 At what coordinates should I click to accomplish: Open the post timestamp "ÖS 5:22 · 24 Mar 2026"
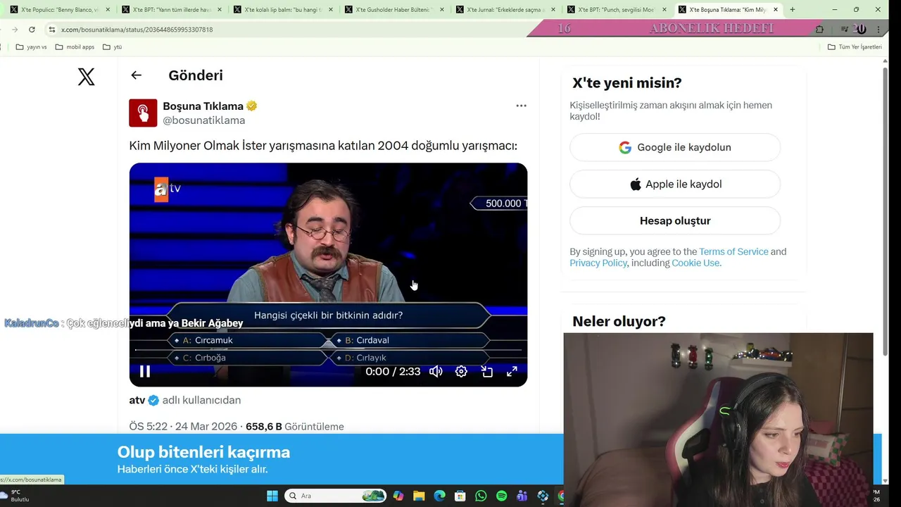coord(183,426)
